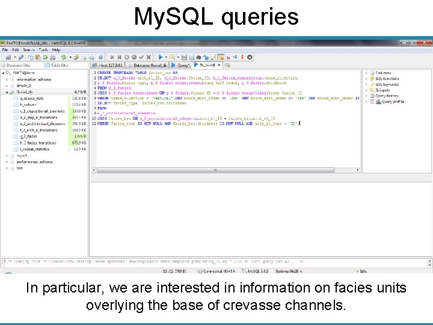Click the insert row plus-circle icon
This screenshot has height=325, width=433.
[127, 57]
